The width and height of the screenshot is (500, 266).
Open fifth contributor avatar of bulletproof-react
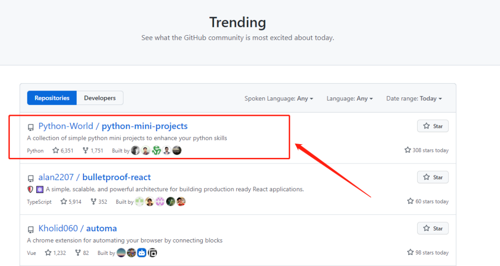(181, 201)
